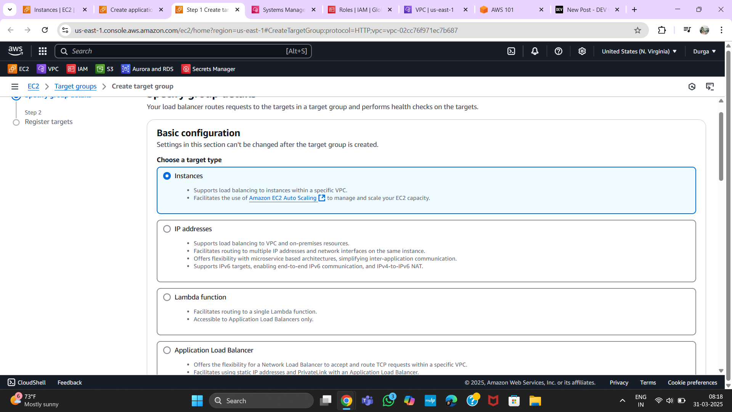Expand the Durga account dropdown
Viewport: 732px width, 412px height.
pyautogui.click(x=705, y=51)
